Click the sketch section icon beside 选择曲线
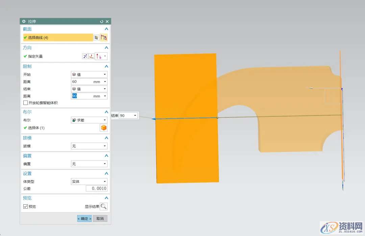The height and width of the screenshot is (236, 365). click(x=97, y=38)
